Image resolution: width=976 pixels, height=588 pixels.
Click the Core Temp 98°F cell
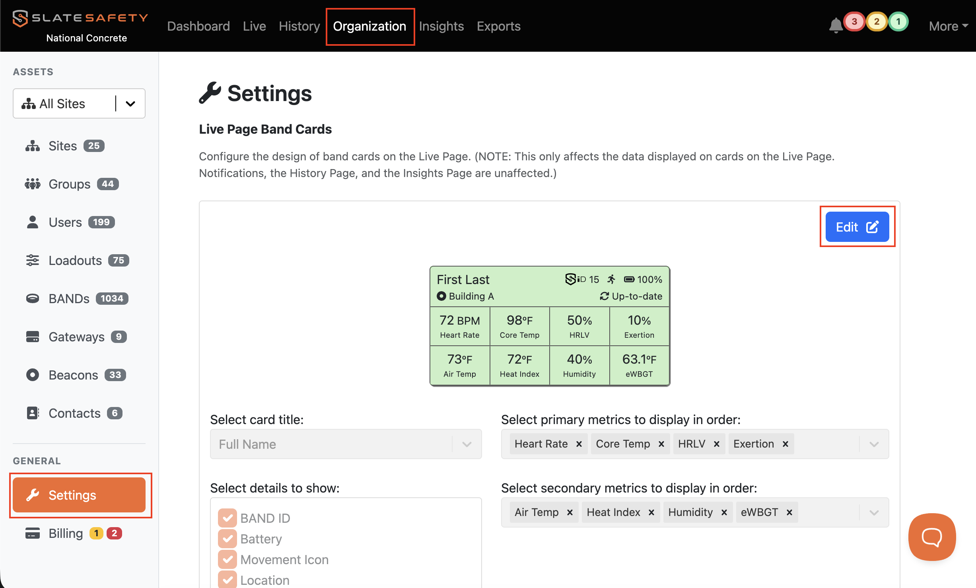(520, 326)
